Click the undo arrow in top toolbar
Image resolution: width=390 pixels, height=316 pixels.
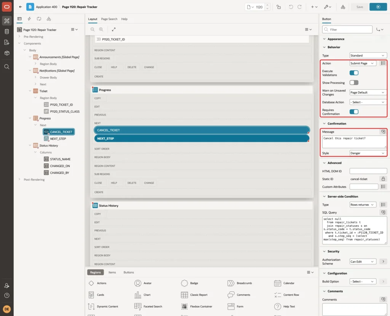tap(291, 7)
